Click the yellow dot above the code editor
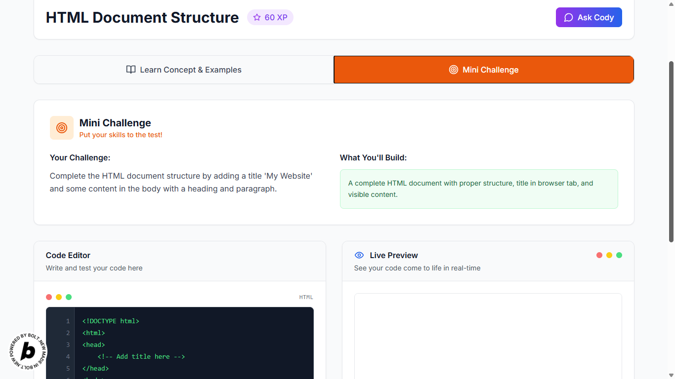Screen dimensions: 675x379 pyautogui.click(x=59, y=297)
